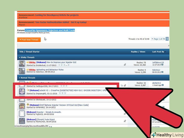Open [Simple] Auto-Inject thread

coord(46,120)
